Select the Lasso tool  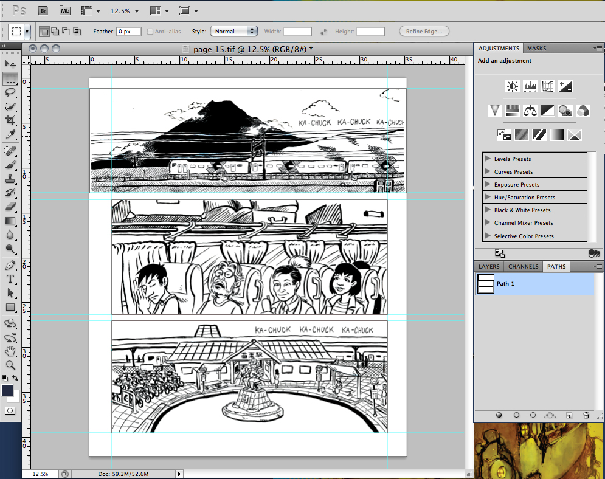10,92
